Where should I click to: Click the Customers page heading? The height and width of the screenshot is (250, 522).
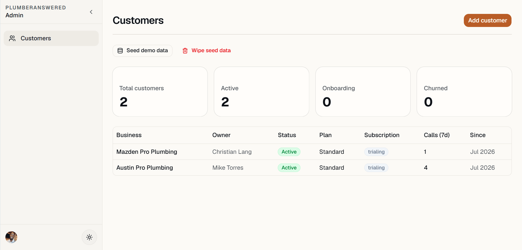tap(138, 20)
